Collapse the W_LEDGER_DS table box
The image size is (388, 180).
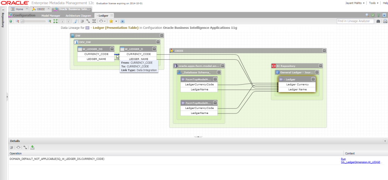tap(112, 49)
